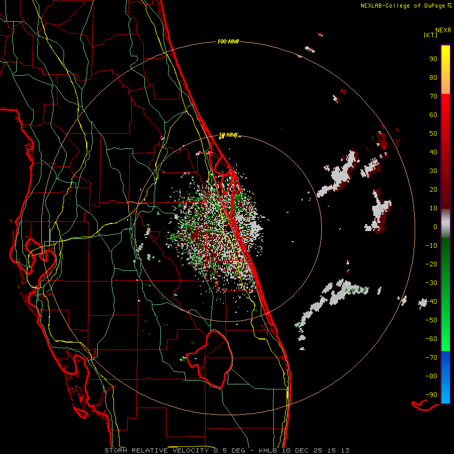Select the 40 value on velocity scale
This screenshot has width=454, height=454.
pos(433,152)
